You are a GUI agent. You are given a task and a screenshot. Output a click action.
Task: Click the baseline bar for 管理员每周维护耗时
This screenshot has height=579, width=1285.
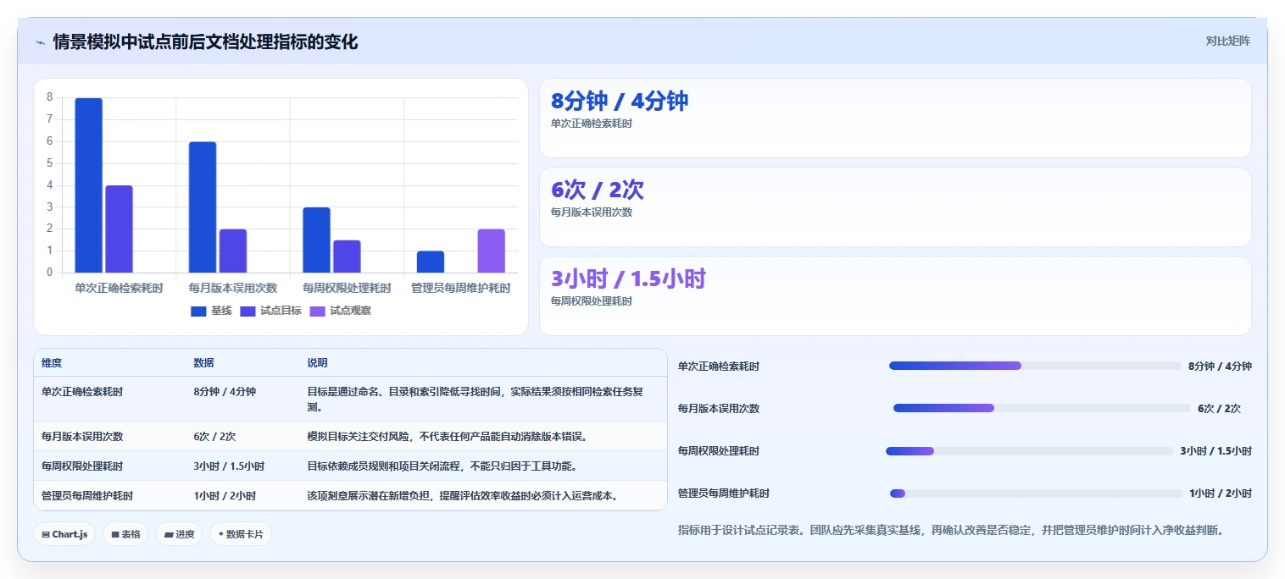click(431, 262)
